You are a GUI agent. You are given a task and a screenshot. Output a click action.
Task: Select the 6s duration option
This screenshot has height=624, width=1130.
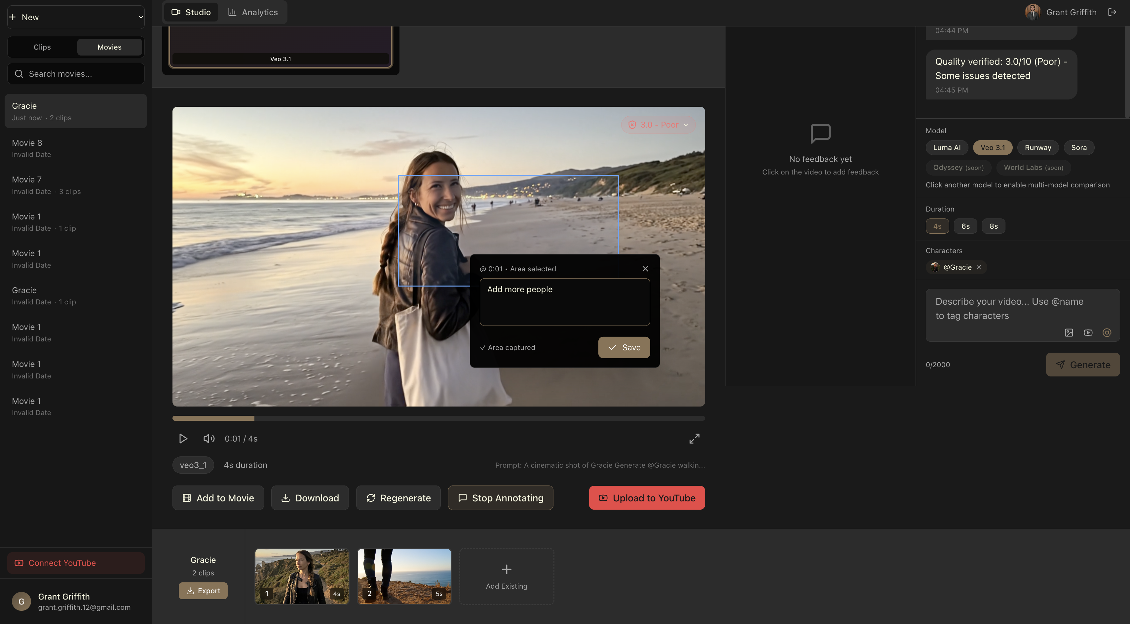click(x=965, y=226)
